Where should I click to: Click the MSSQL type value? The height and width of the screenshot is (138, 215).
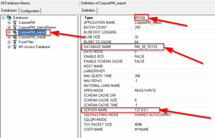coord(140,17)
